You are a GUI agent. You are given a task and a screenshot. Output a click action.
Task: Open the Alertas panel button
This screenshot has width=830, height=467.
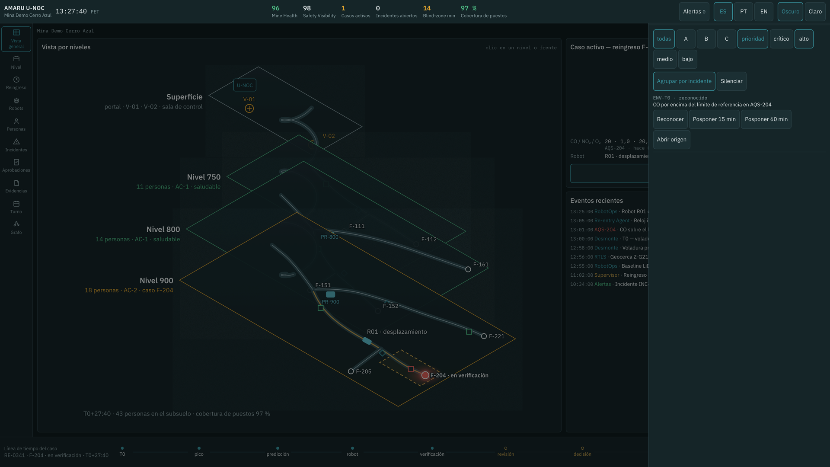[x=694, y=12]
